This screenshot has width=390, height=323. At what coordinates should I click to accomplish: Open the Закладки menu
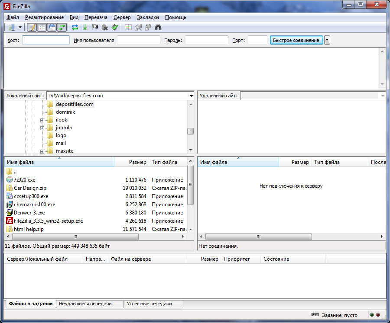tap(148, 17)
